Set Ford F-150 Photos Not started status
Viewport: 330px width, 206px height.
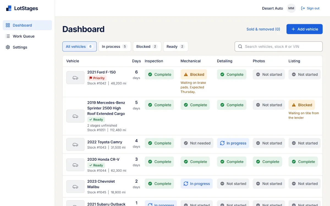269,74
